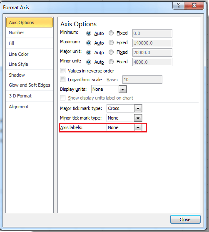
Task: Open the Display units dropdown arrow
Action: coord(122,90)
